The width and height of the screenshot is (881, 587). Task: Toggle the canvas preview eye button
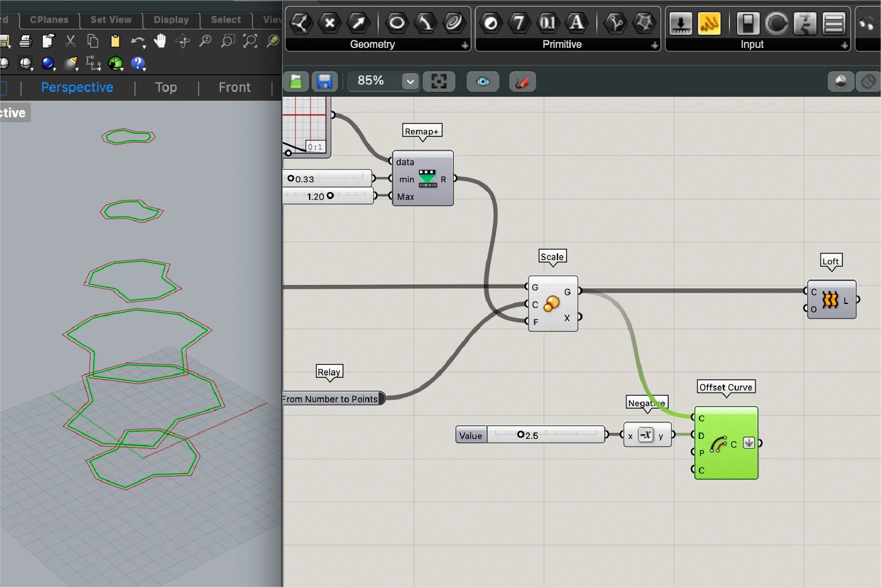pyautogui.click(x=483, y=82)
